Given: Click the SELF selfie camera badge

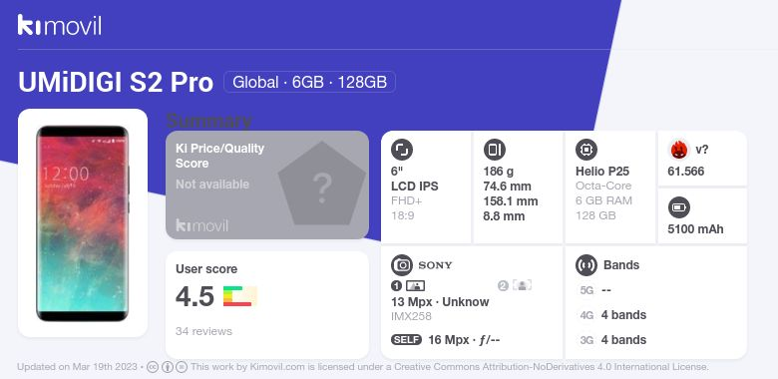Looking at the screenshot, I should (406, 340).
